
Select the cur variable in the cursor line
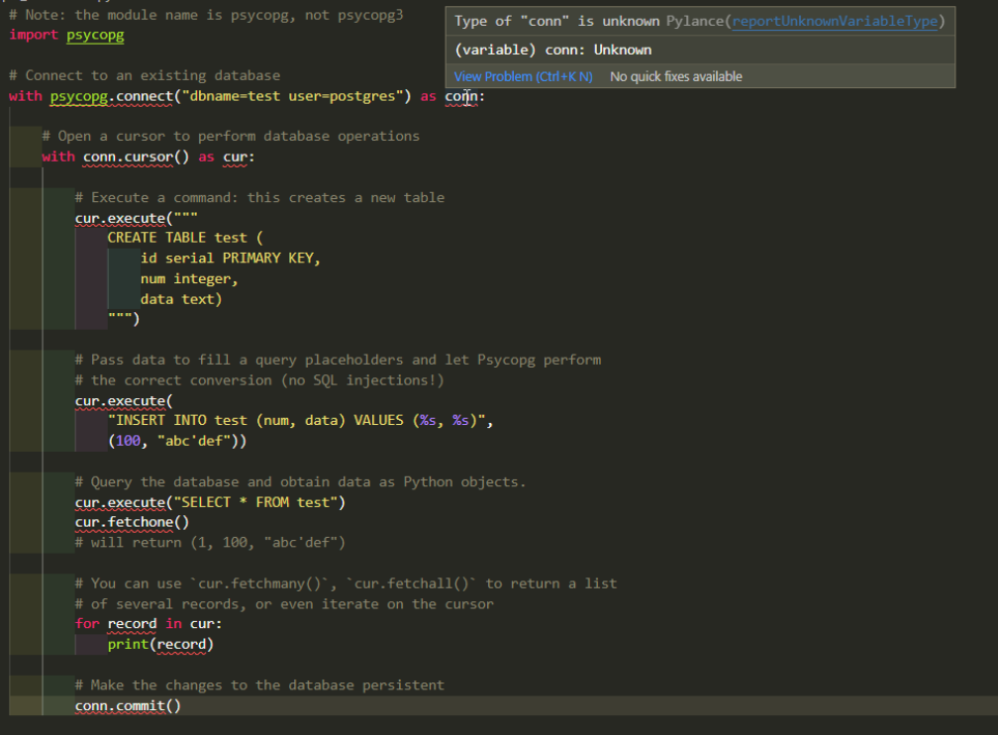[x=236, y=157]
